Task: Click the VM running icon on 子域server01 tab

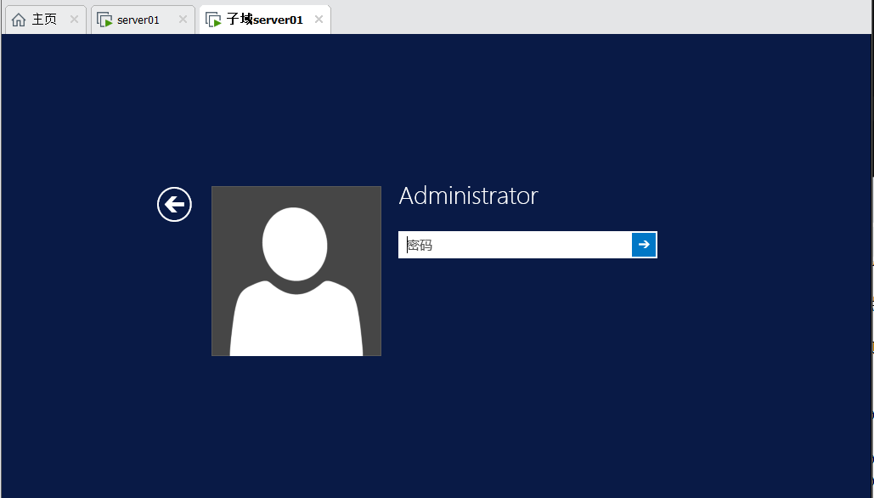Action: pyautogui.click(x=213, y=20)
